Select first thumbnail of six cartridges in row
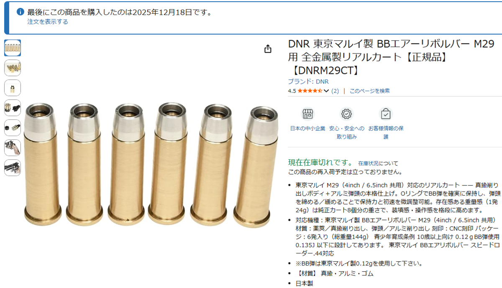Image resolution: width=502 pixels, height=288 pixels. click(13, 48)
